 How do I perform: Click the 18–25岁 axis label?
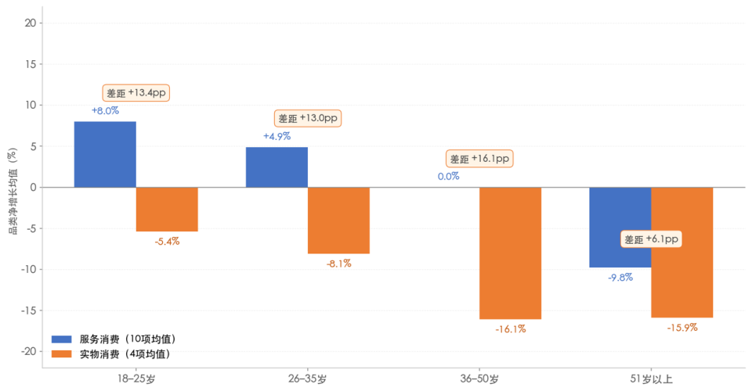pos(136,379)
